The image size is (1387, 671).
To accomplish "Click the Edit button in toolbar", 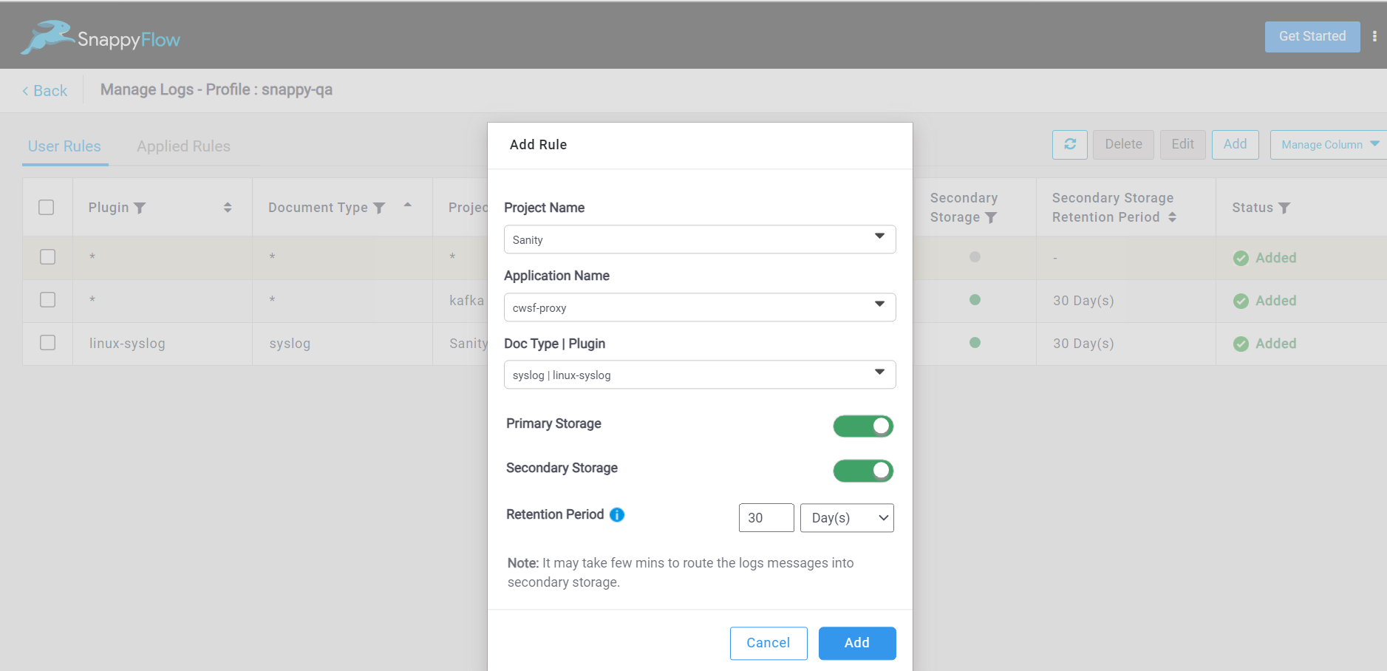I will pyautogui.click(x=1182, y=144).
